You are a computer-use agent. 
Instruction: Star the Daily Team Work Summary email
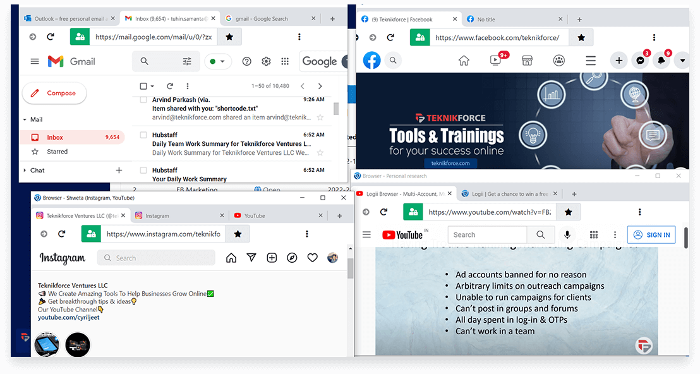coord(320,153)
